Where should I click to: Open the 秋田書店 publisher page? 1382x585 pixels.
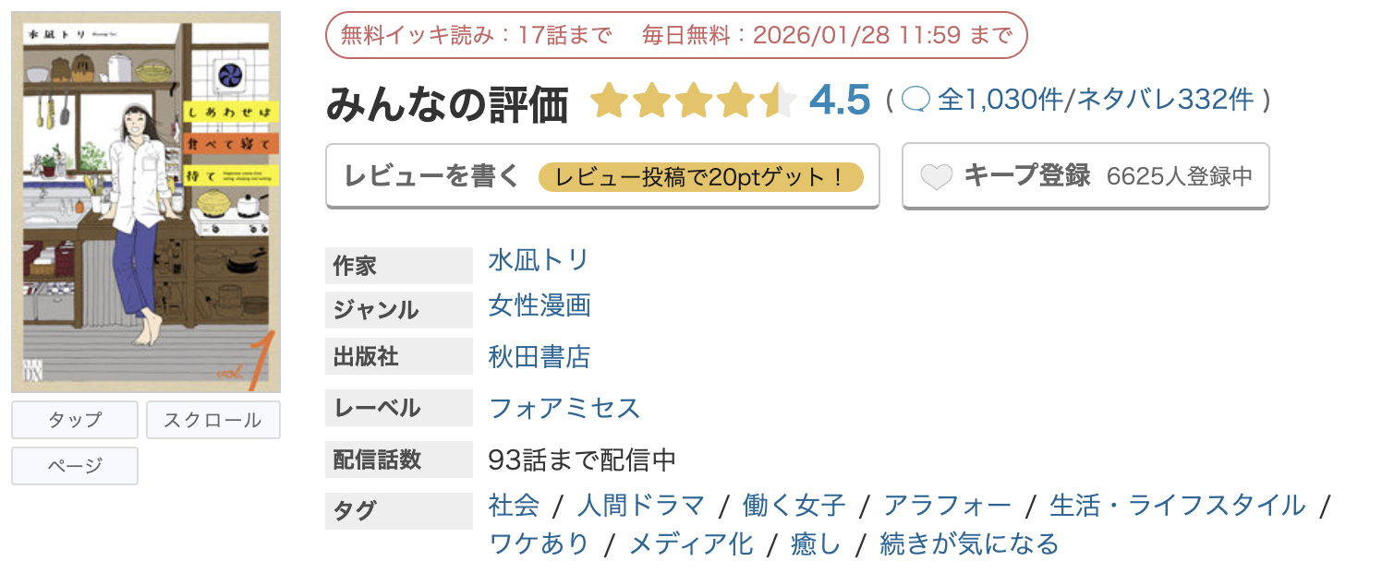click(539, 356)
